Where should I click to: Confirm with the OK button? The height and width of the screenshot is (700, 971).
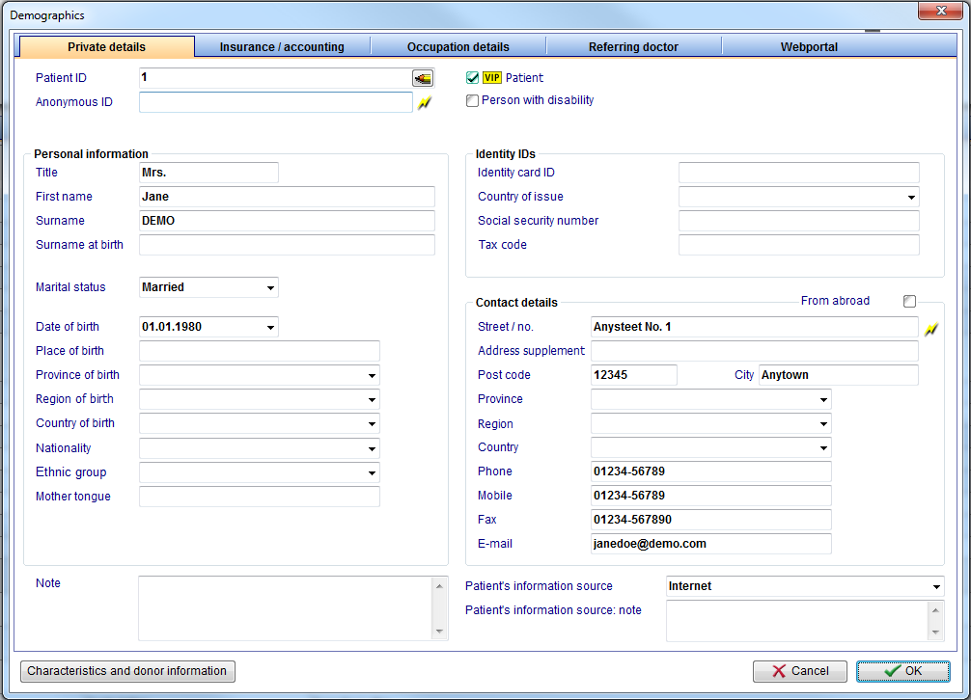(902, 671)
